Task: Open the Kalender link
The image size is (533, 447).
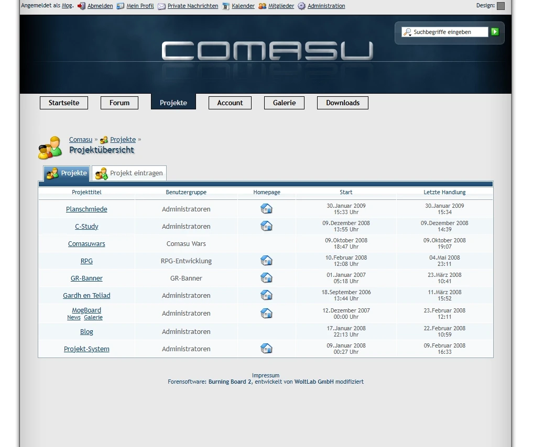Action: [x=243, y=6]
